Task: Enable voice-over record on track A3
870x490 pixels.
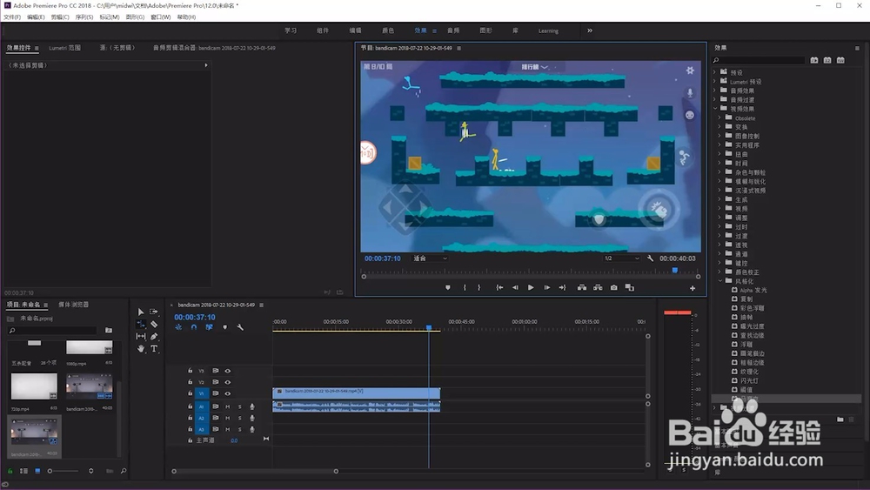Action: click(x=252, y=429)
